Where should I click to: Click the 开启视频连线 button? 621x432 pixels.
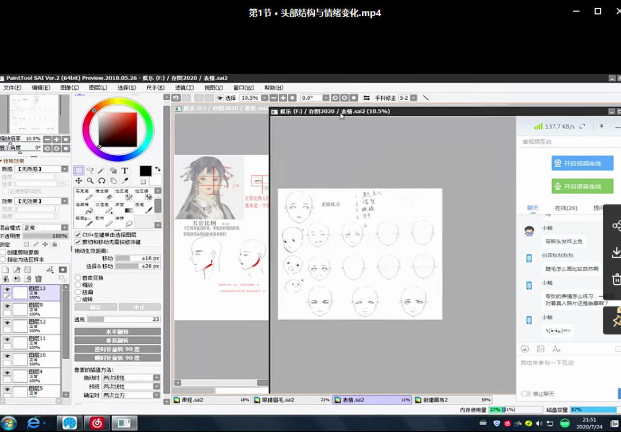coord(582,163)
